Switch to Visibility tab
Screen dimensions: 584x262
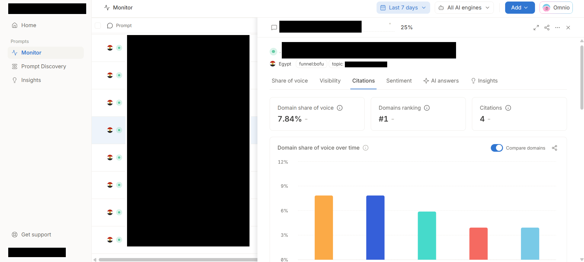click(330, 81)
